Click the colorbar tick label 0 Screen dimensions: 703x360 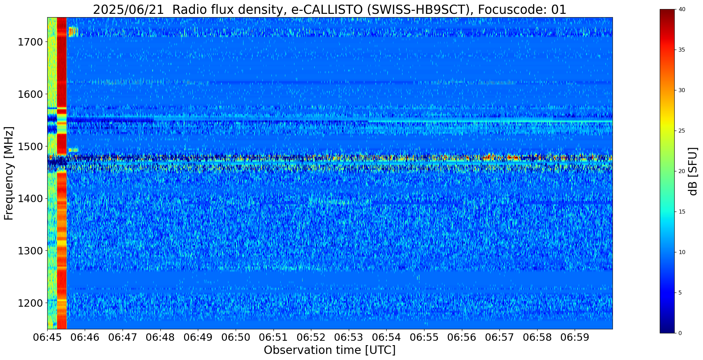click(x=680, y=333)
